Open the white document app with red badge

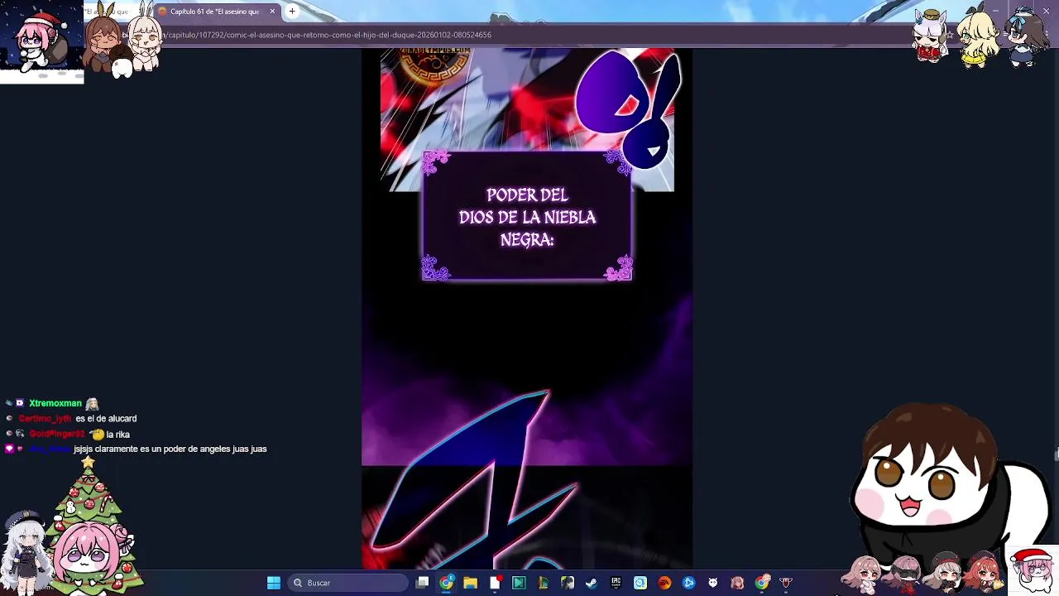pyautogui.click(x=495, y=583)
